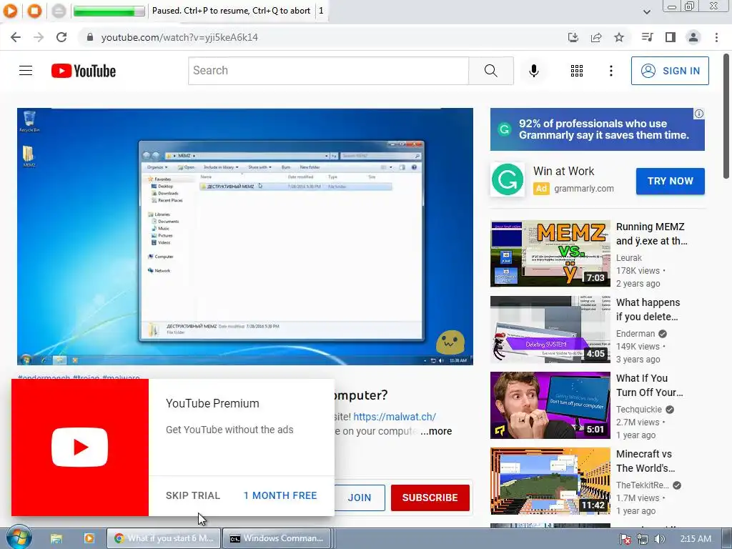Click the microphone voice search icon
The height and width of the screenshot is (549, 732).
point(534,71)
